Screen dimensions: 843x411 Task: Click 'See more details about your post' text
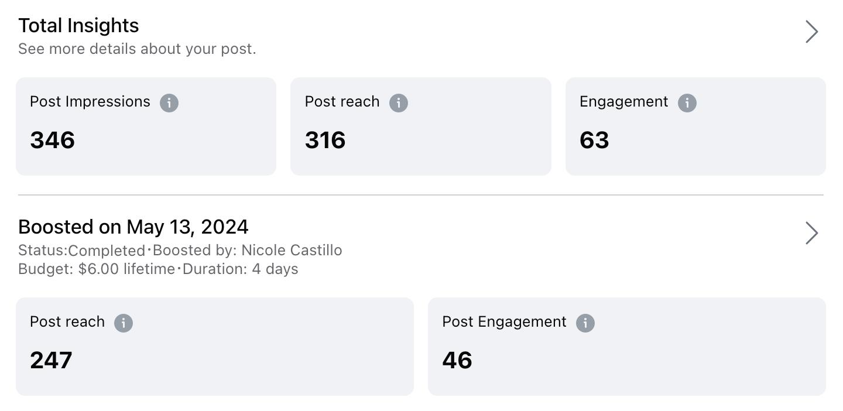tap(137, 49)
